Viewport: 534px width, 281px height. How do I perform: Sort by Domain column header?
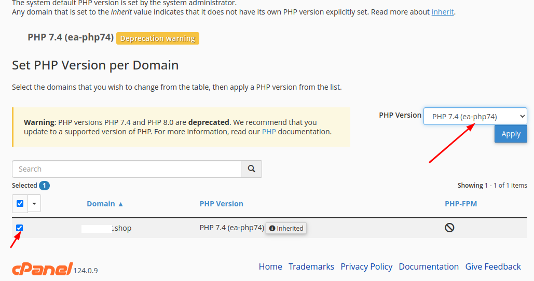(104, 204)
